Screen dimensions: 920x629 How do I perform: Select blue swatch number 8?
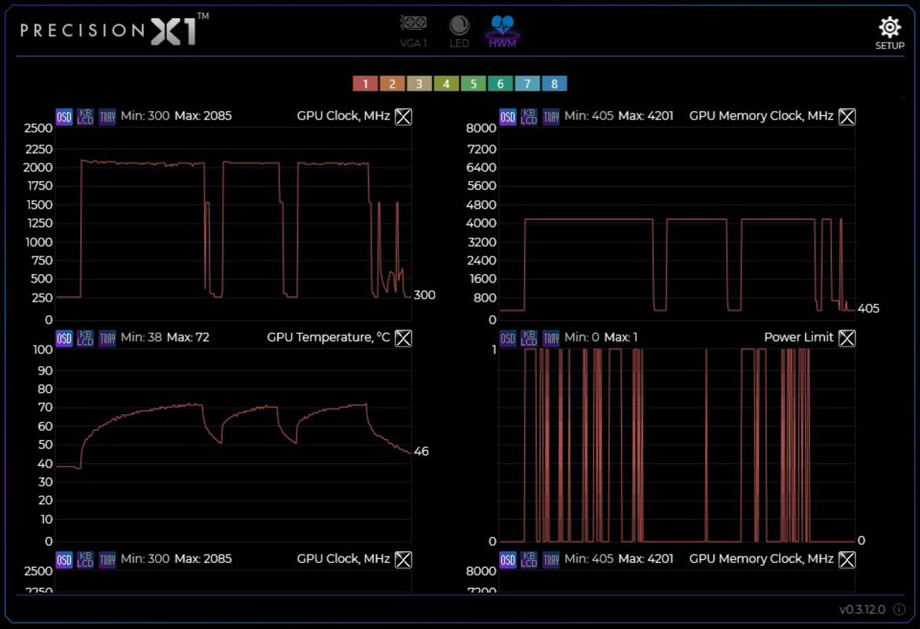(x=554, y=84)
